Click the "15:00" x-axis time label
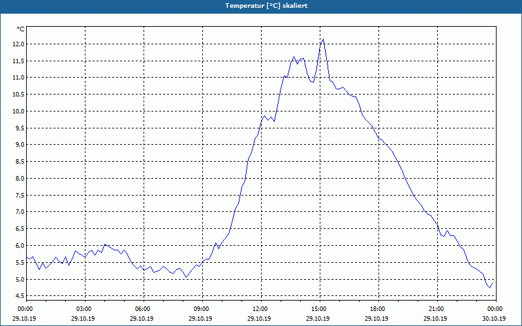This screenshot has height=326, width=522. click(x=318, y=309)
